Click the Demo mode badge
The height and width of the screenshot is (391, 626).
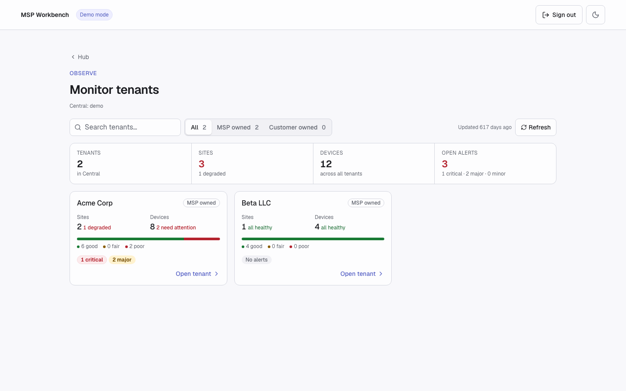point(94,15)
